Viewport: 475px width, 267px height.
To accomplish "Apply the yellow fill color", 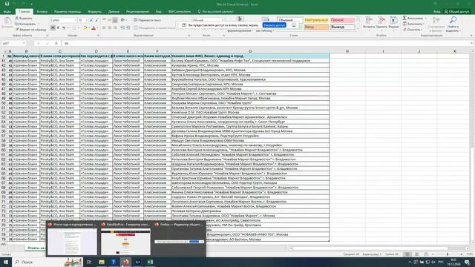I will (x=85, y=28).
